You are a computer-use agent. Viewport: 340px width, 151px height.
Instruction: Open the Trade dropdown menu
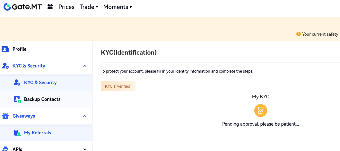point(89,7)
